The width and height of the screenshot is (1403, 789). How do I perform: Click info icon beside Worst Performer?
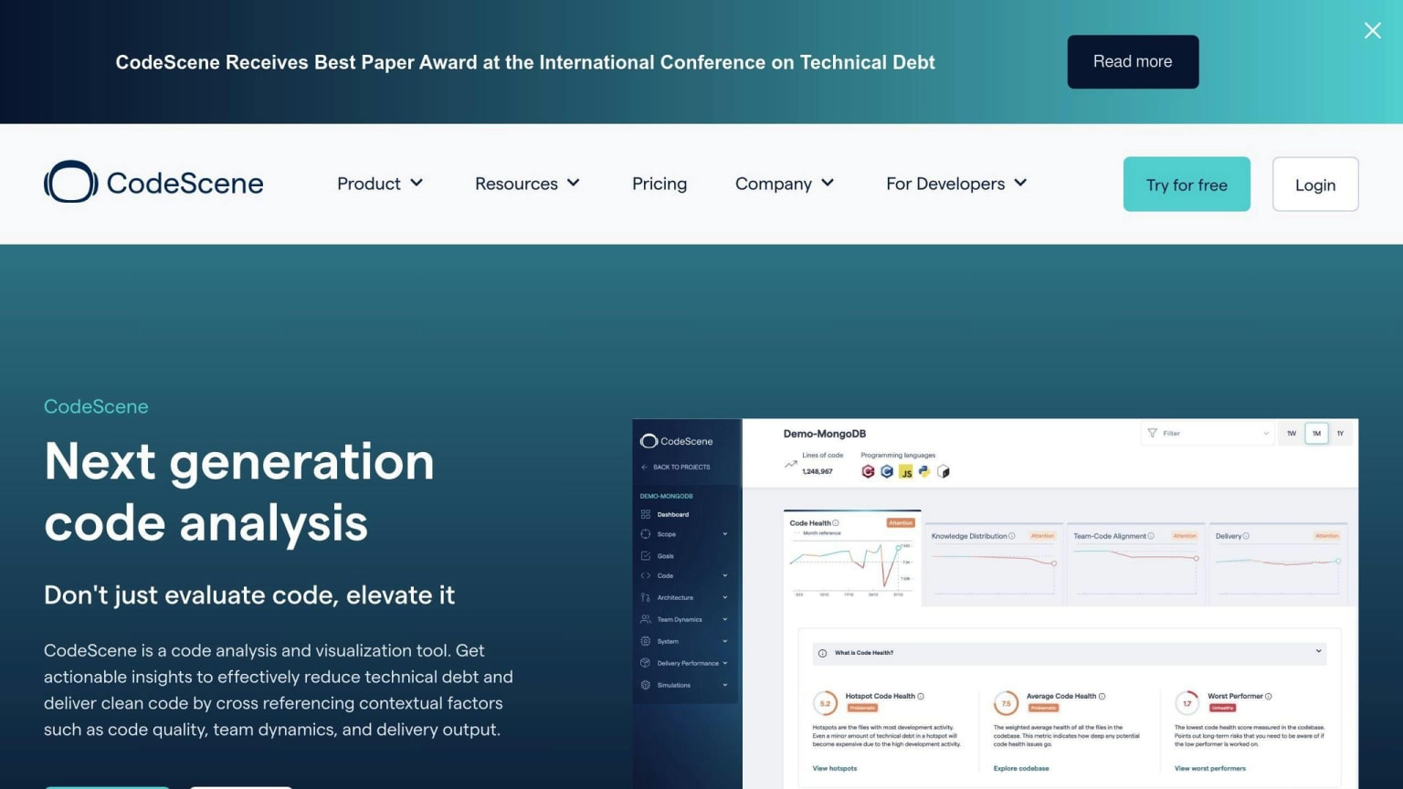pos(1269,696)
